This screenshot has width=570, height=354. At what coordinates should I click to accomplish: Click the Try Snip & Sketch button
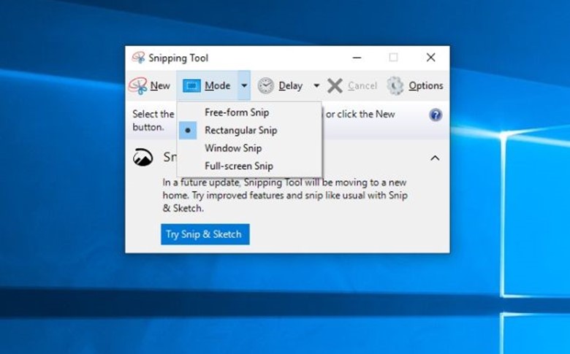click(x=205, y=234)
